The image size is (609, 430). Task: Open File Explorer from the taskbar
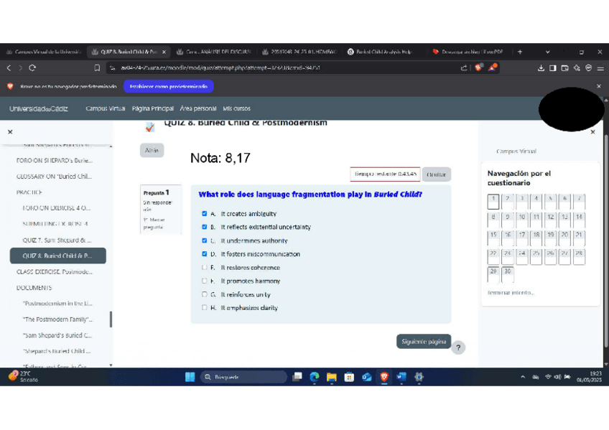coord(332,377)
